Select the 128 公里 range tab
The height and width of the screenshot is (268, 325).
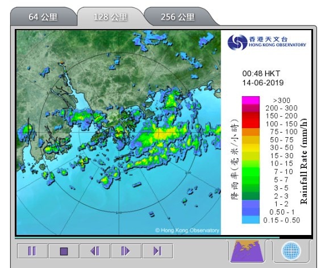click(x=110, y=17)
